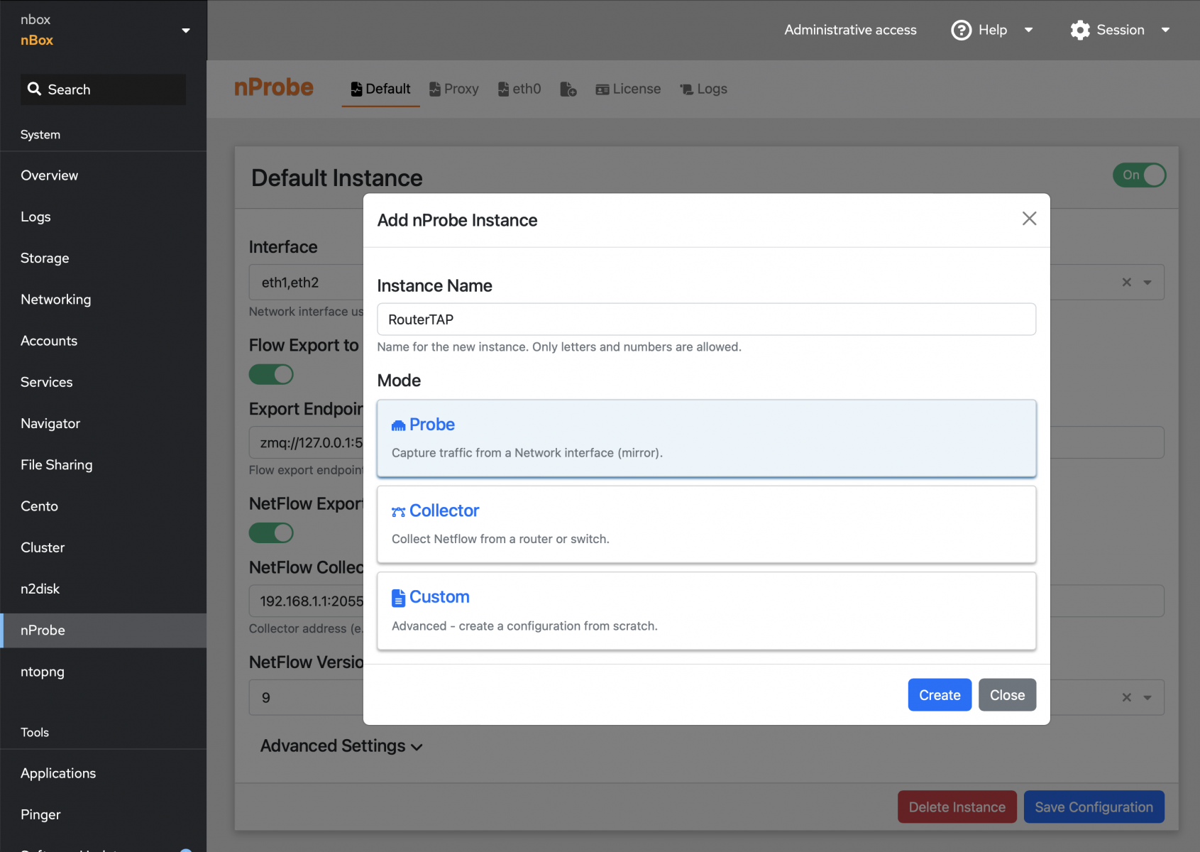
Task: Open the License tab
Action: [x=628, y=89]
